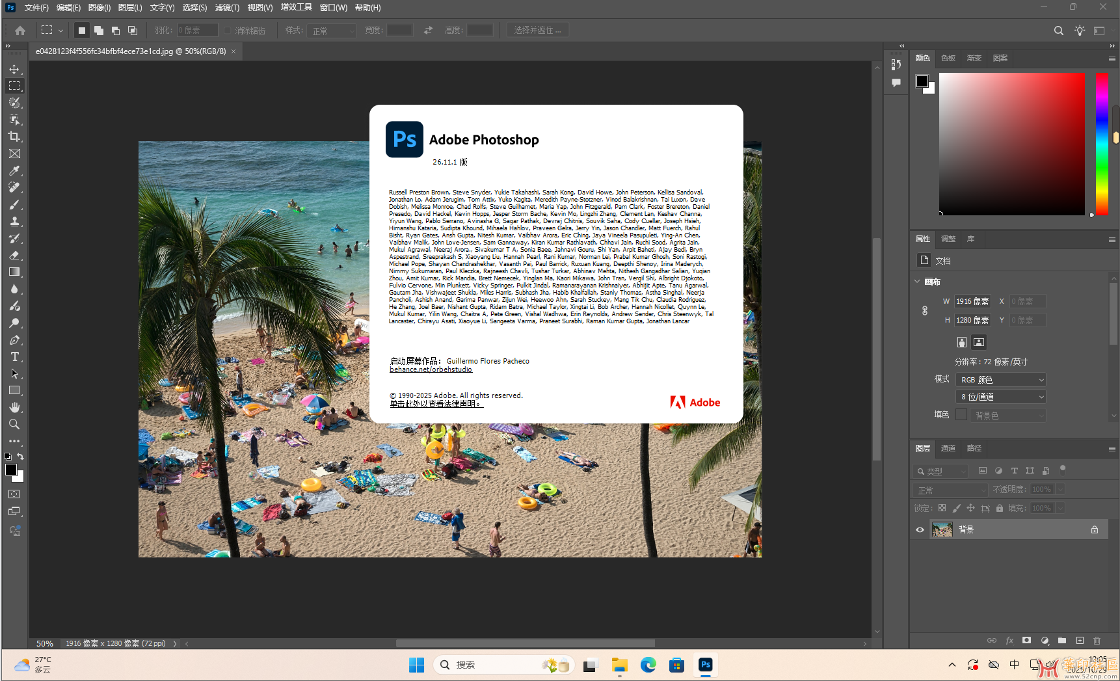Select the Zoom tool
This screenshot has width=1120, height=681.
coord(14,424)
